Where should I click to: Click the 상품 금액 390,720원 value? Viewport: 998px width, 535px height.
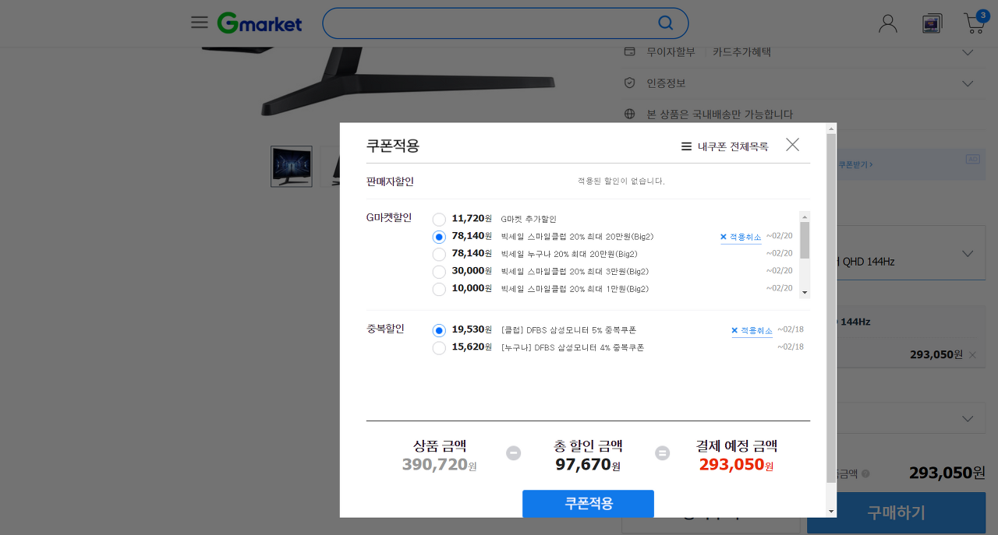tap(440, 465)
